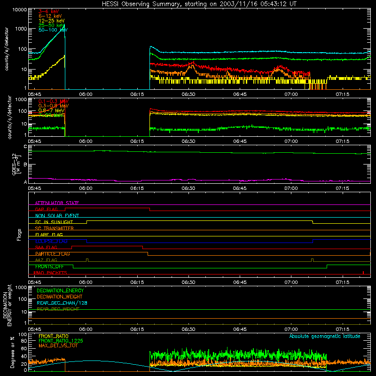Click the Absolute geomagnetic latitude label

[325, 336]
